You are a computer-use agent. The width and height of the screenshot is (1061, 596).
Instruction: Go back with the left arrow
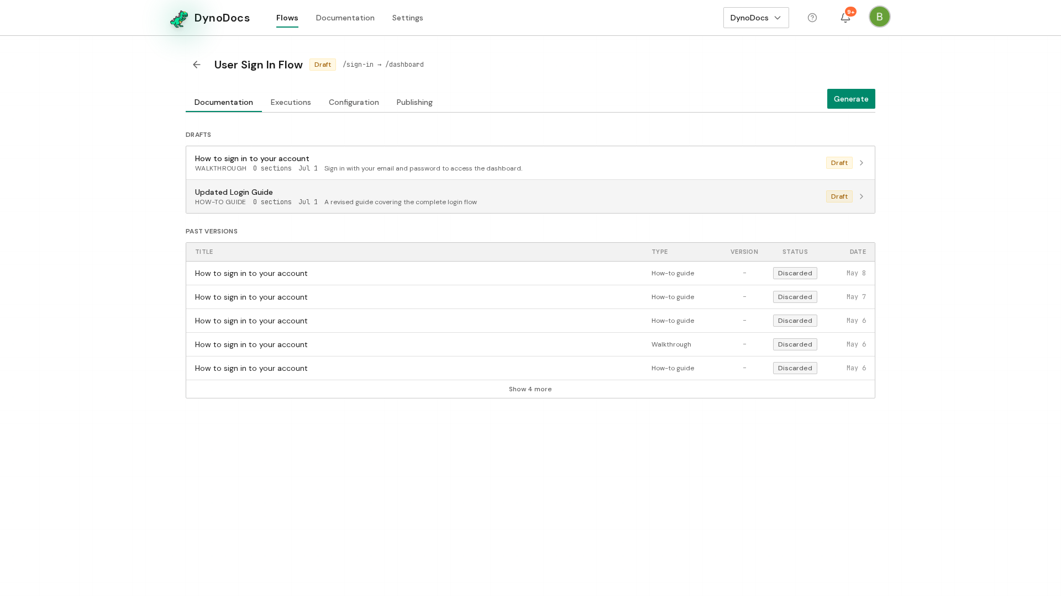(197, 65)
